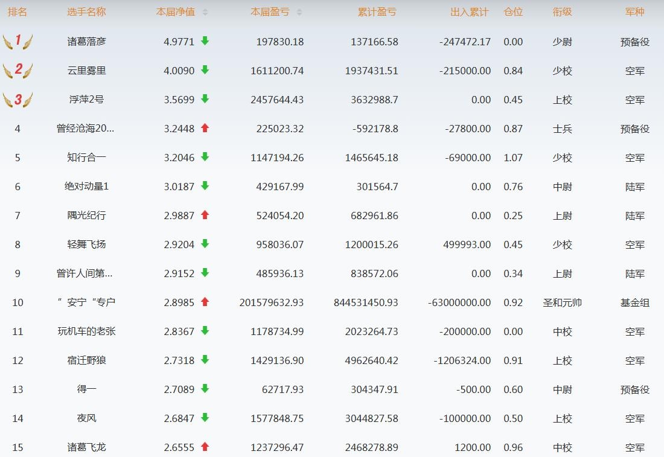Image resolution: width=664 pixels, height=457 pixels.
Task: Click red up arrow beside 2.6555
Action: [x=205, y=447]
